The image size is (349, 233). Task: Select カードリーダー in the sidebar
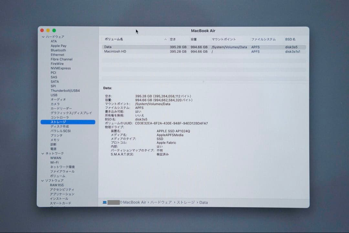coord(61,108)
